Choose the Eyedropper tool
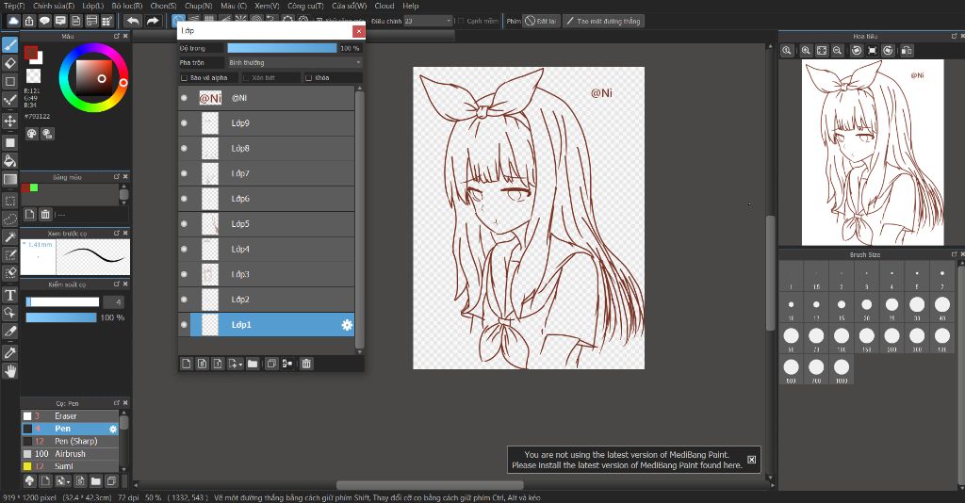965x503 pixels. [9, 353]
